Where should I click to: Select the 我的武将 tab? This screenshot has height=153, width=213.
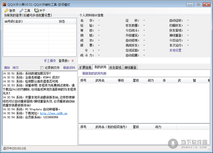tap(100, 67)
